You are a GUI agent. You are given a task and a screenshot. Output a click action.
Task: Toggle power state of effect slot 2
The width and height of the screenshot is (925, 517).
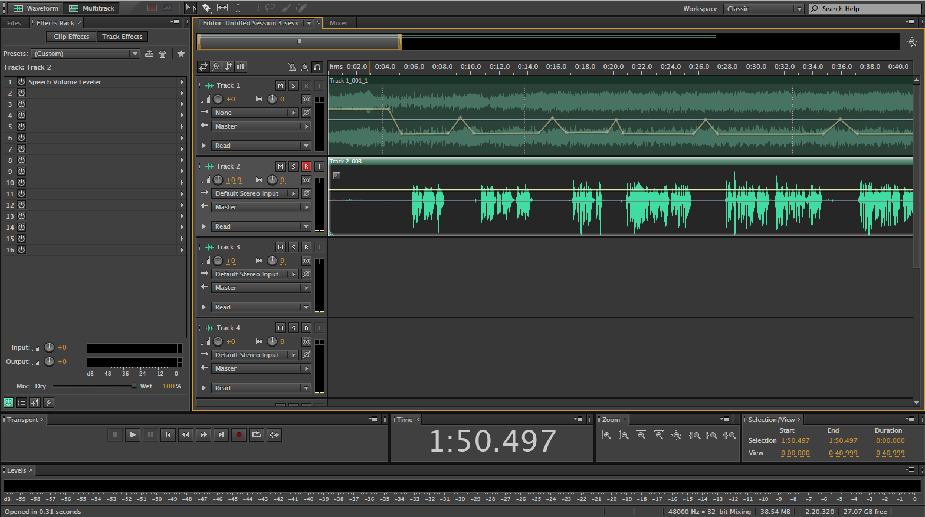point(21,93)
